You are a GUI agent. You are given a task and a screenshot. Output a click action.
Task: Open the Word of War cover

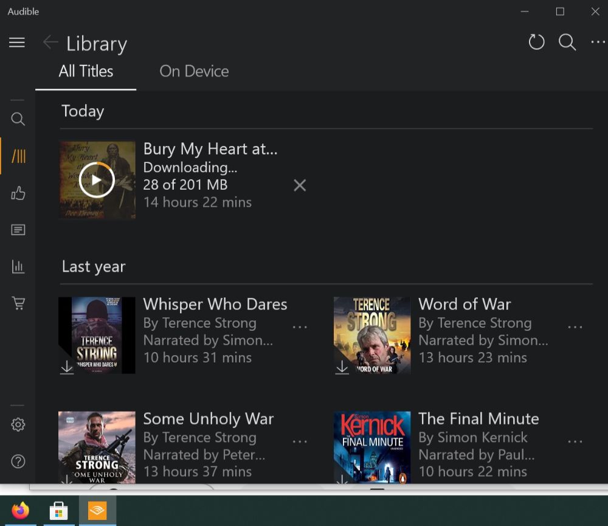[x=372, y=335]
